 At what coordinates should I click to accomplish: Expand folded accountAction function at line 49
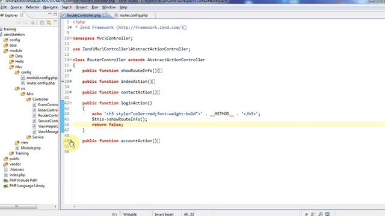[71, 141]
